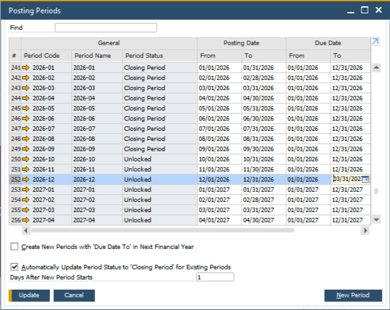This screenshot has width=390, height=310.
Task: Open link arrow for period 2026-09
Action: (x=25, y=149)
